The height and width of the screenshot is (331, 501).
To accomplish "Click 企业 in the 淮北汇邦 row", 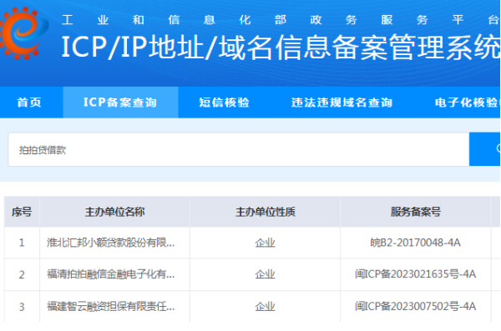I will pos(266,243).
